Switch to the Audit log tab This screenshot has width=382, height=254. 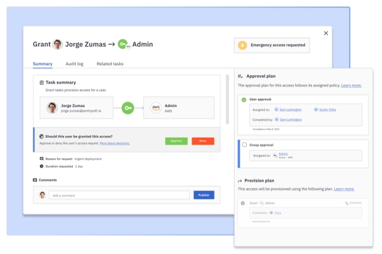click(74, 64)
